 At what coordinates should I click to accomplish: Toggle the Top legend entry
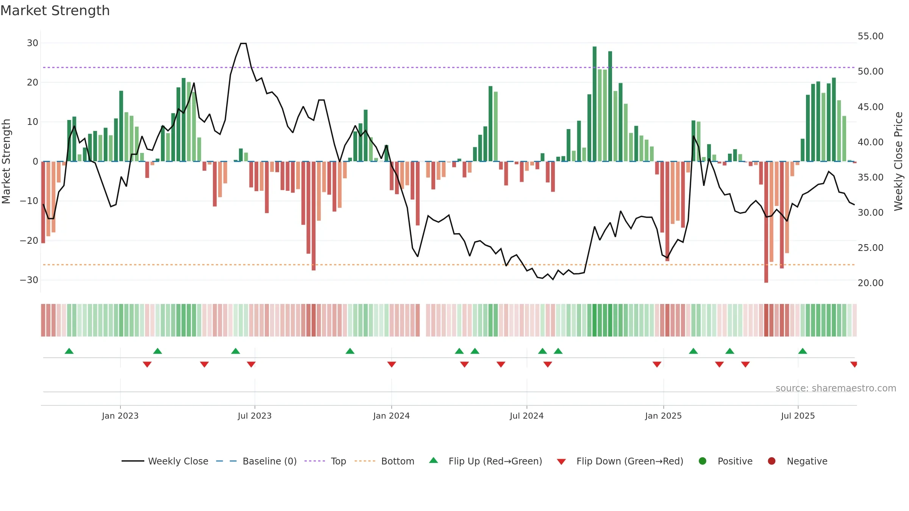(x=325, y=461)
